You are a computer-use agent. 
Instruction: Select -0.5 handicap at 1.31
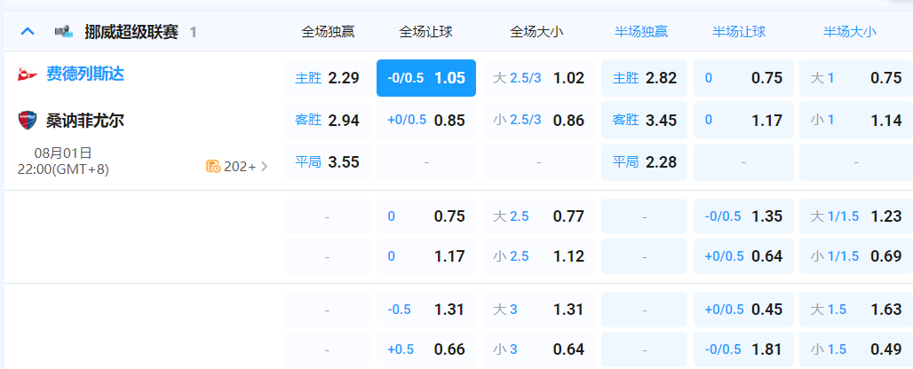426,310
